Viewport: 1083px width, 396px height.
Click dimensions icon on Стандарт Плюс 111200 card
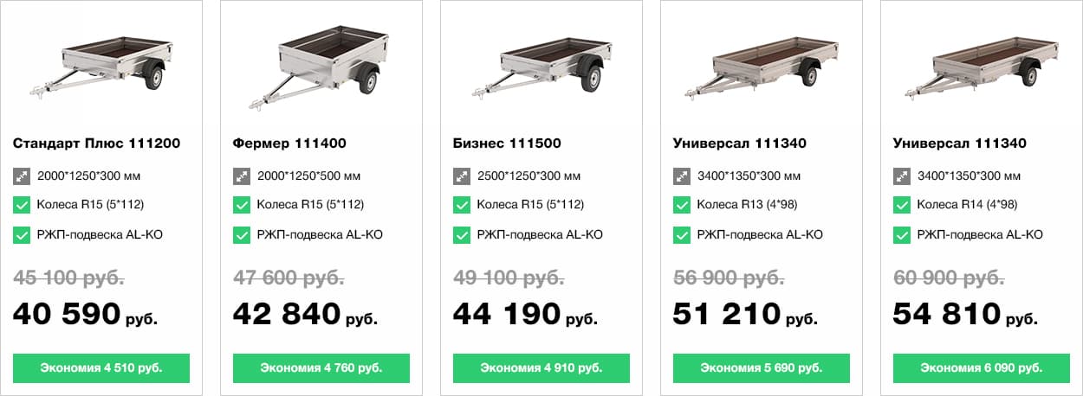22,176
